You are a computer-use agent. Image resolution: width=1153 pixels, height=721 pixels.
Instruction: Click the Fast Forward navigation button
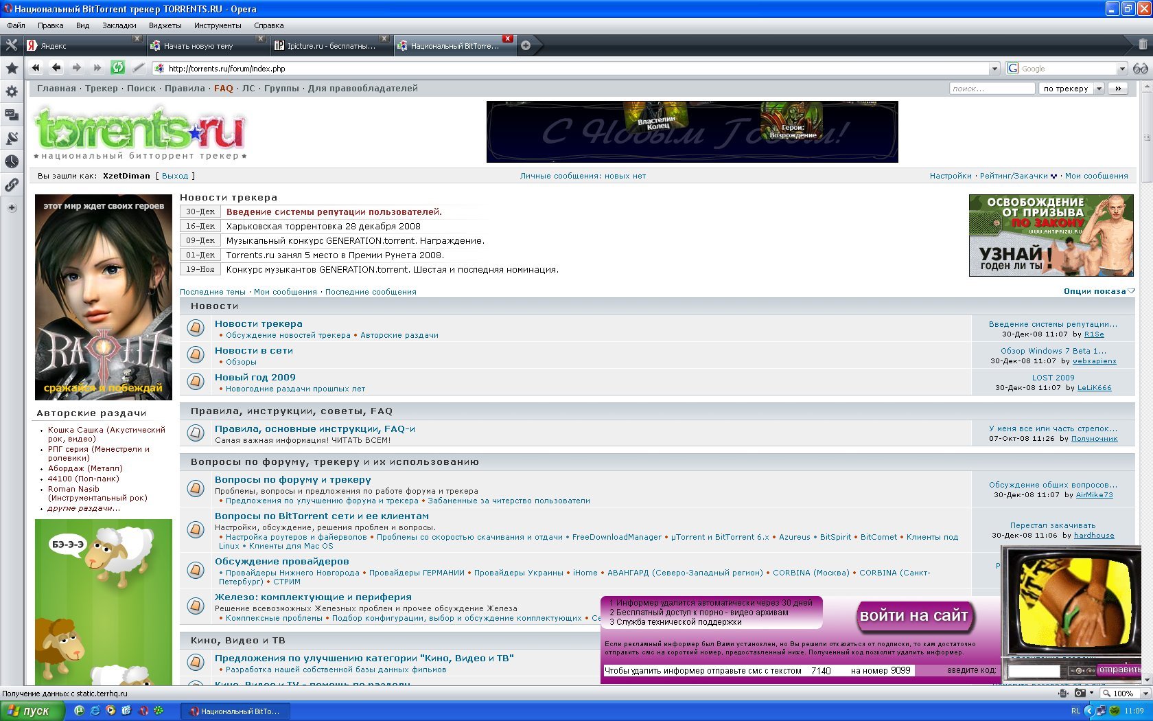click(97, 68)
